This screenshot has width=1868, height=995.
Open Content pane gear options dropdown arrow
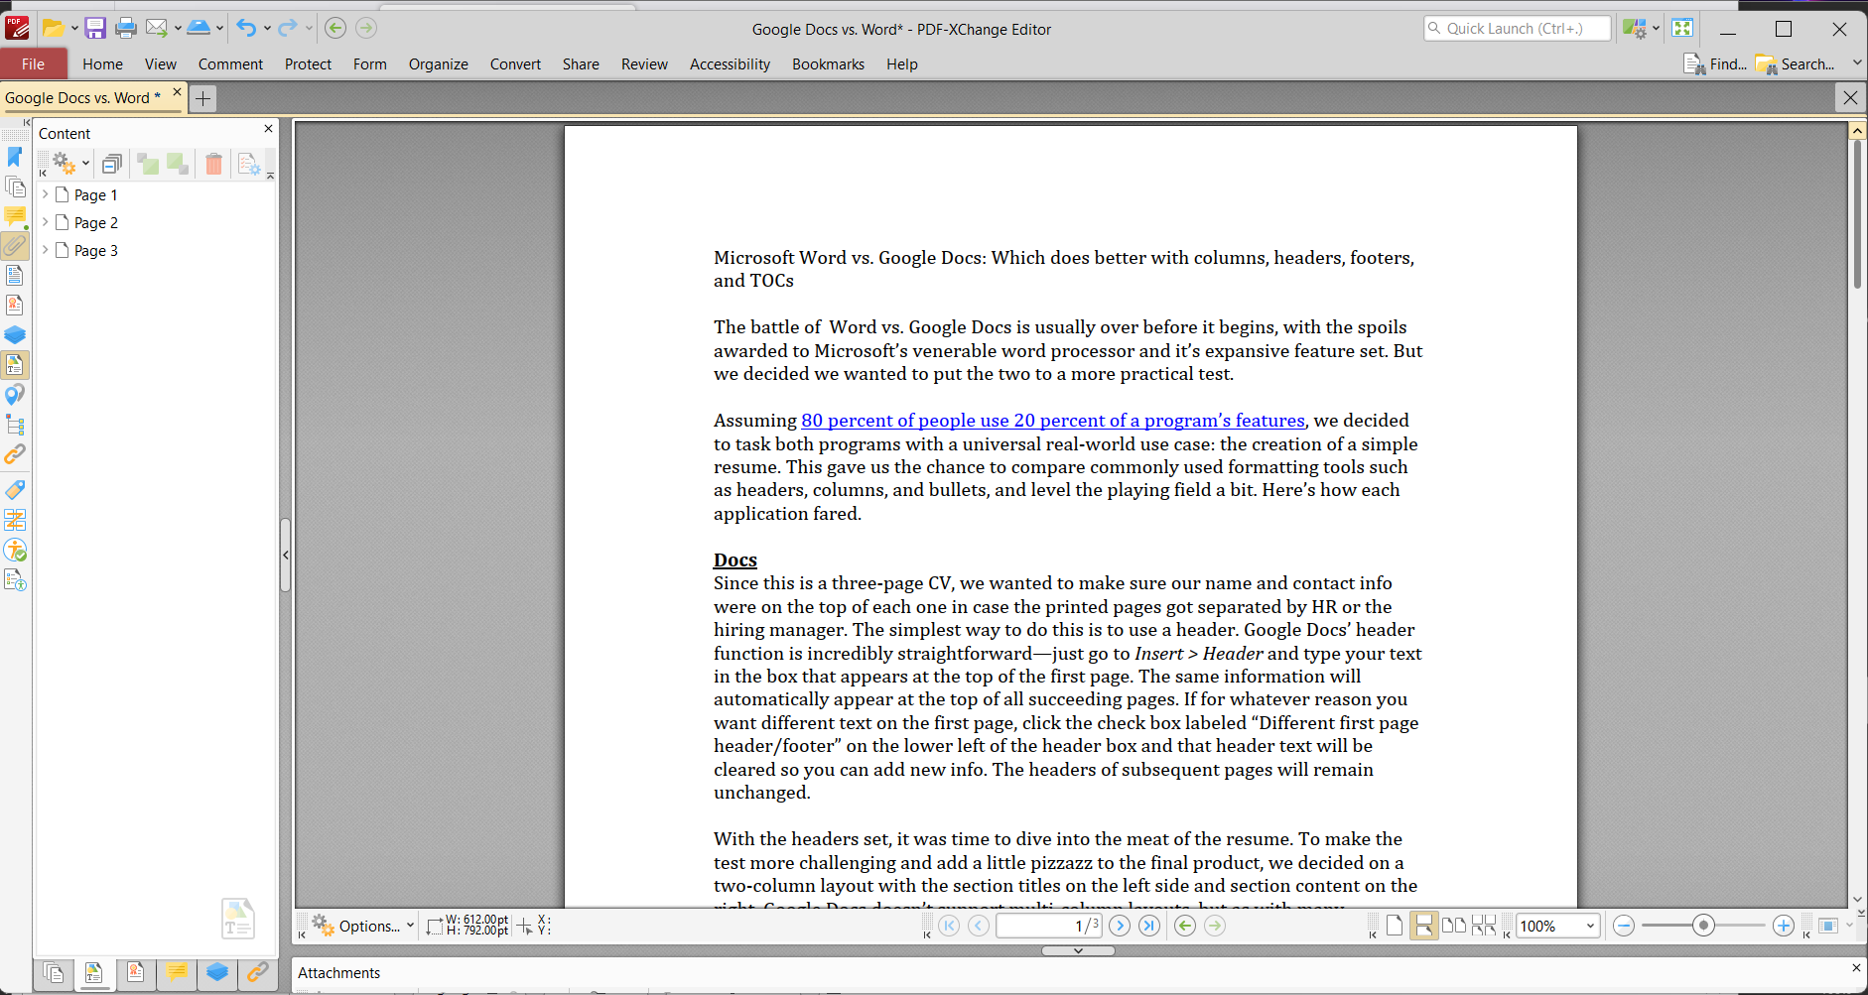tap(86, 164)
